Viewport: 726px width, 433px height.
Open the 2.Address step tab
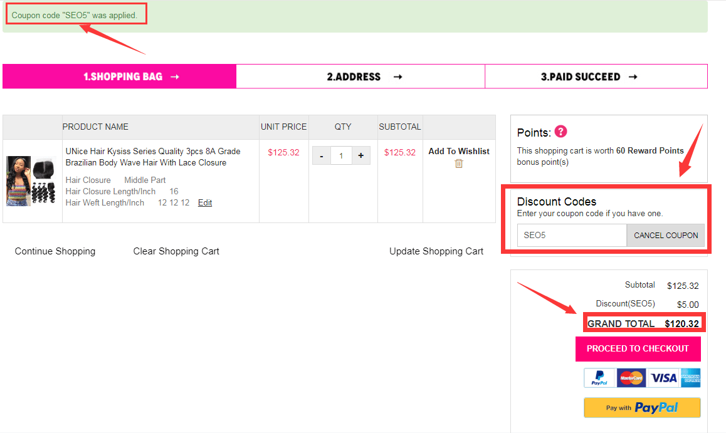[360, 76]
